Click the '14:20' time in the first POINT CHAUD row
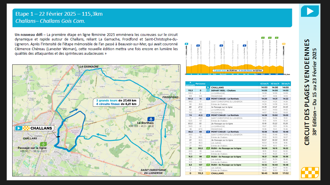 (x=264, y=99)
